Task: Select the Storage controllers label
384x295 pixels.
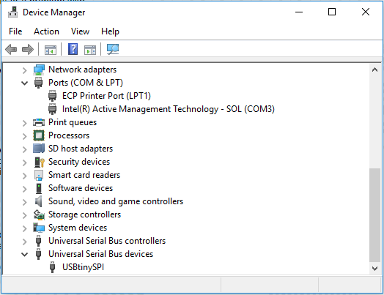Action: [84, 214]
